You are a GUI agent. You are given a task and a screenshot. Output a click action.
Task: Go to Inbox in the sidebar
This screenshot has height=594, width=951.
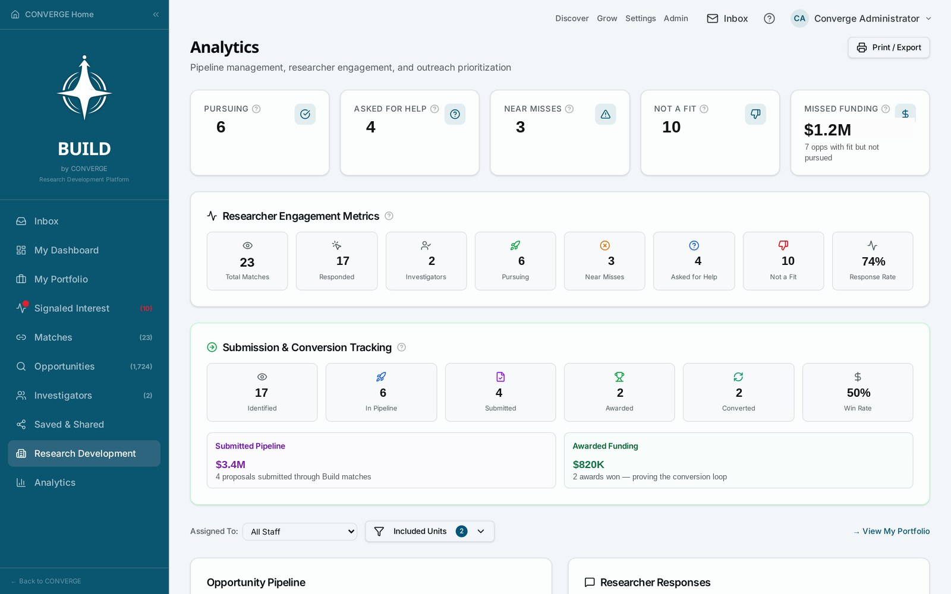(84, 221)
